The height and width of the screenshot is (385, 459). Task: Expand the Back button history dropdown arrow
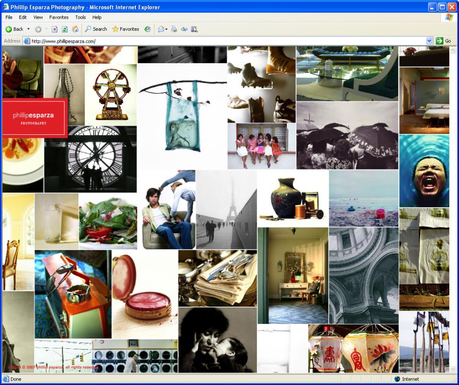click(x=28, y=29)
